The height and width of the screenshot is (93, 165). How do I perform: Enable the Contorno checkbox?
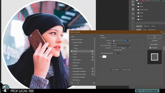73,45
